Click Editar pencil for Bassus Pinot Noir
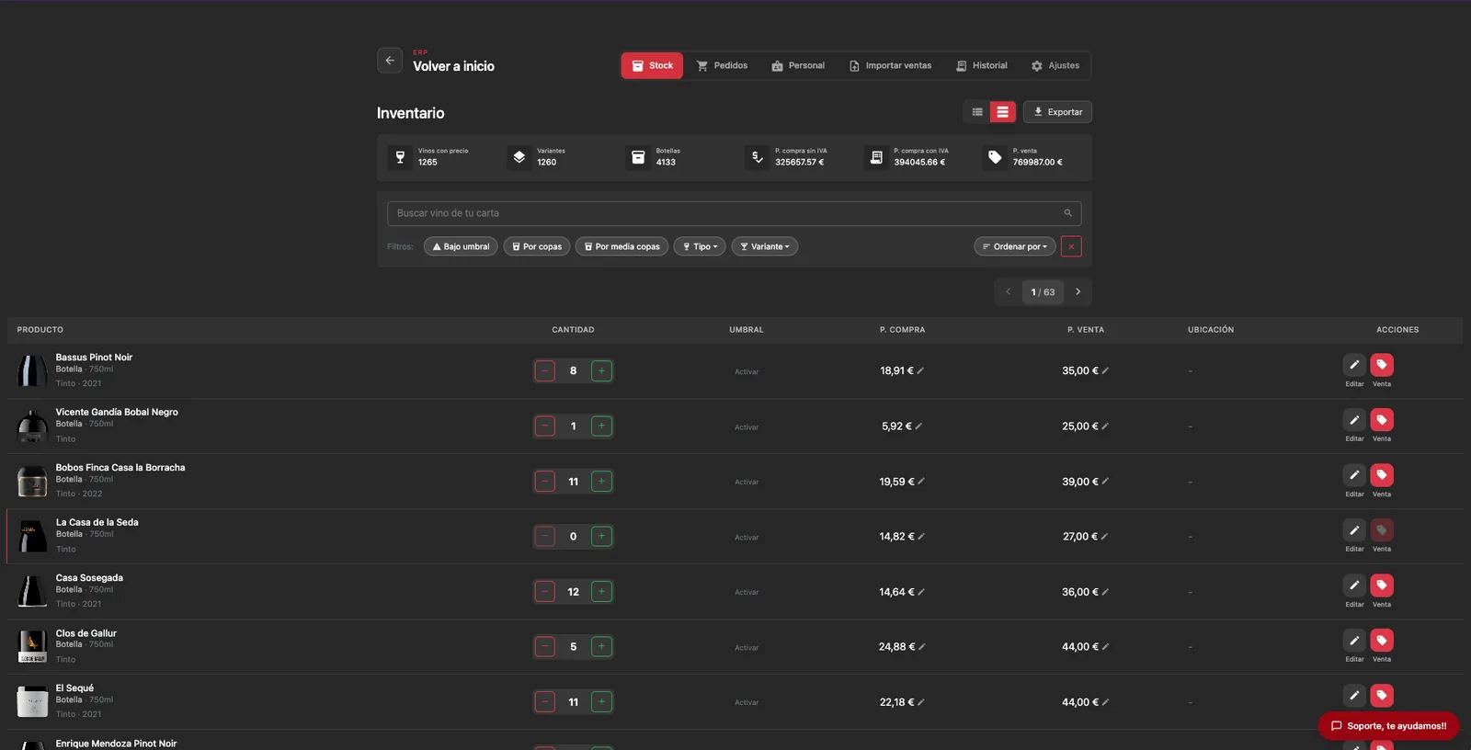The height and width of the screenshot is (750, 1471). point(1354,365)
